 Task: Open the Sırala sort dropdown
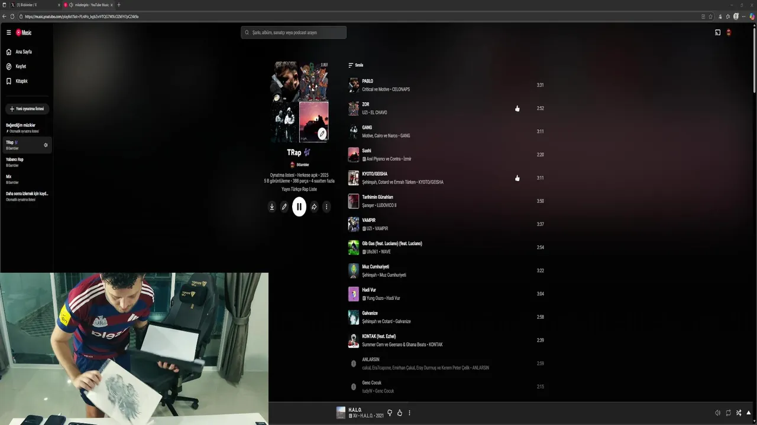pyautogui.click(x=355, y=66)
